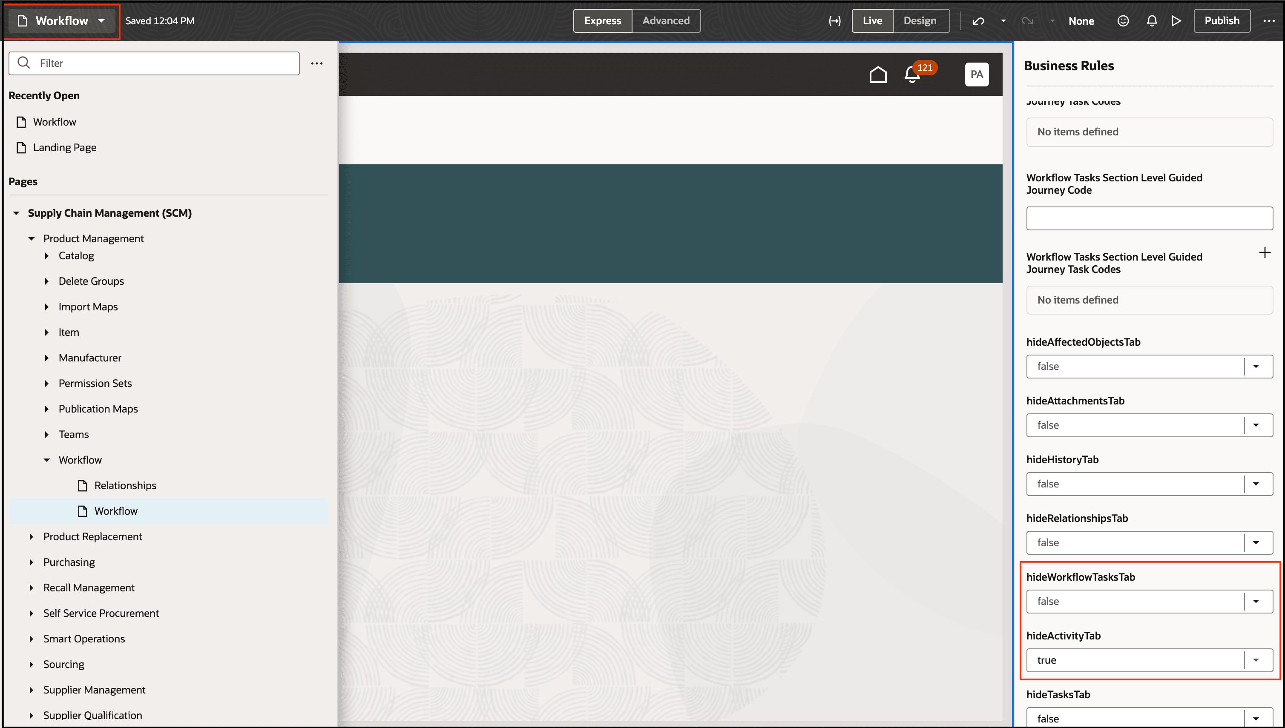
Task: Open the hideWorkflowTasksTab dropdown
Action: [x=1257, y=601]
